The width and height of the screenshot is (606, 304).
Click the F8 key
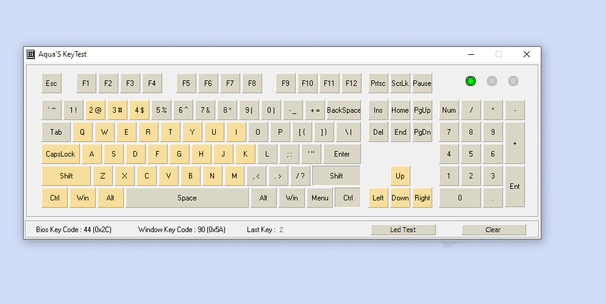[252, 83]
